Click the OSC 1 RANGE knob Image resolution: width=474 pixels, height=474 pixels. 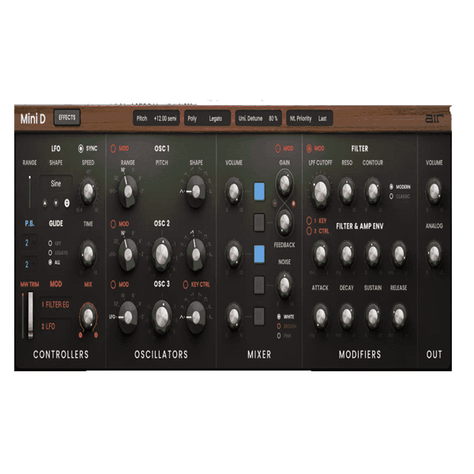pyautogui.click(x=127, y=192)
